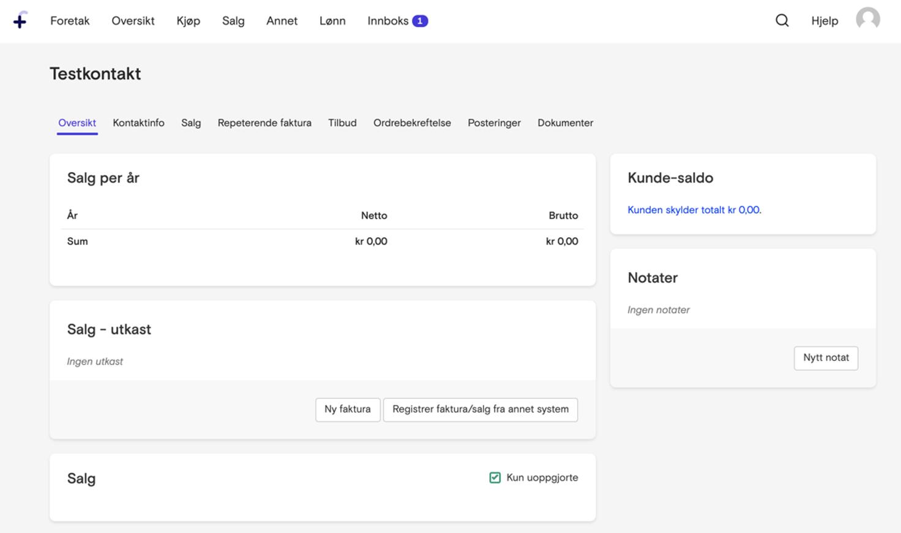Click the Innboks notification badge
Viewport: 901px width, 533px height.
coord(420,20)
